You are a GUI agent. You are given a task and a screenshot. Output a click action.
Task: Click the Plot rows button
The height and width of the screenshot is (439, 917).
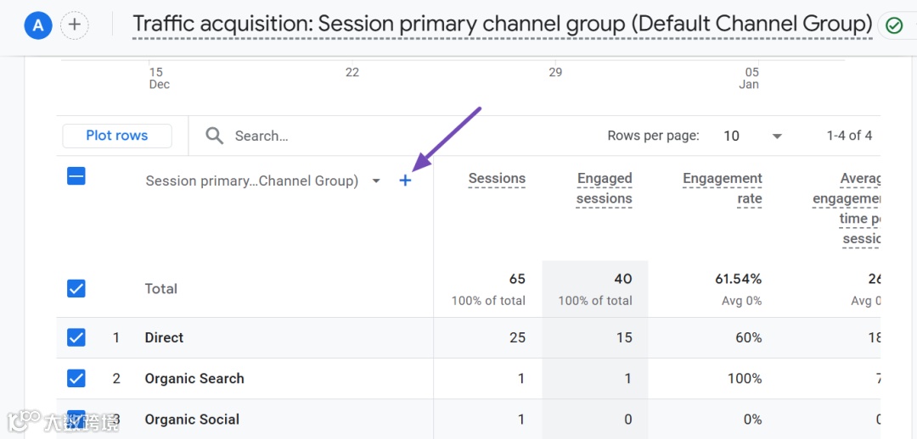(117, 136)
